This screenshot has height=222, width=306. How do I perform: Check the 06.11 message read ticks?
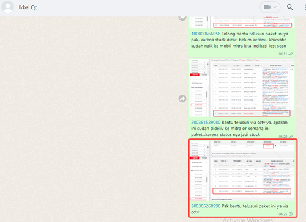point(291,54)
